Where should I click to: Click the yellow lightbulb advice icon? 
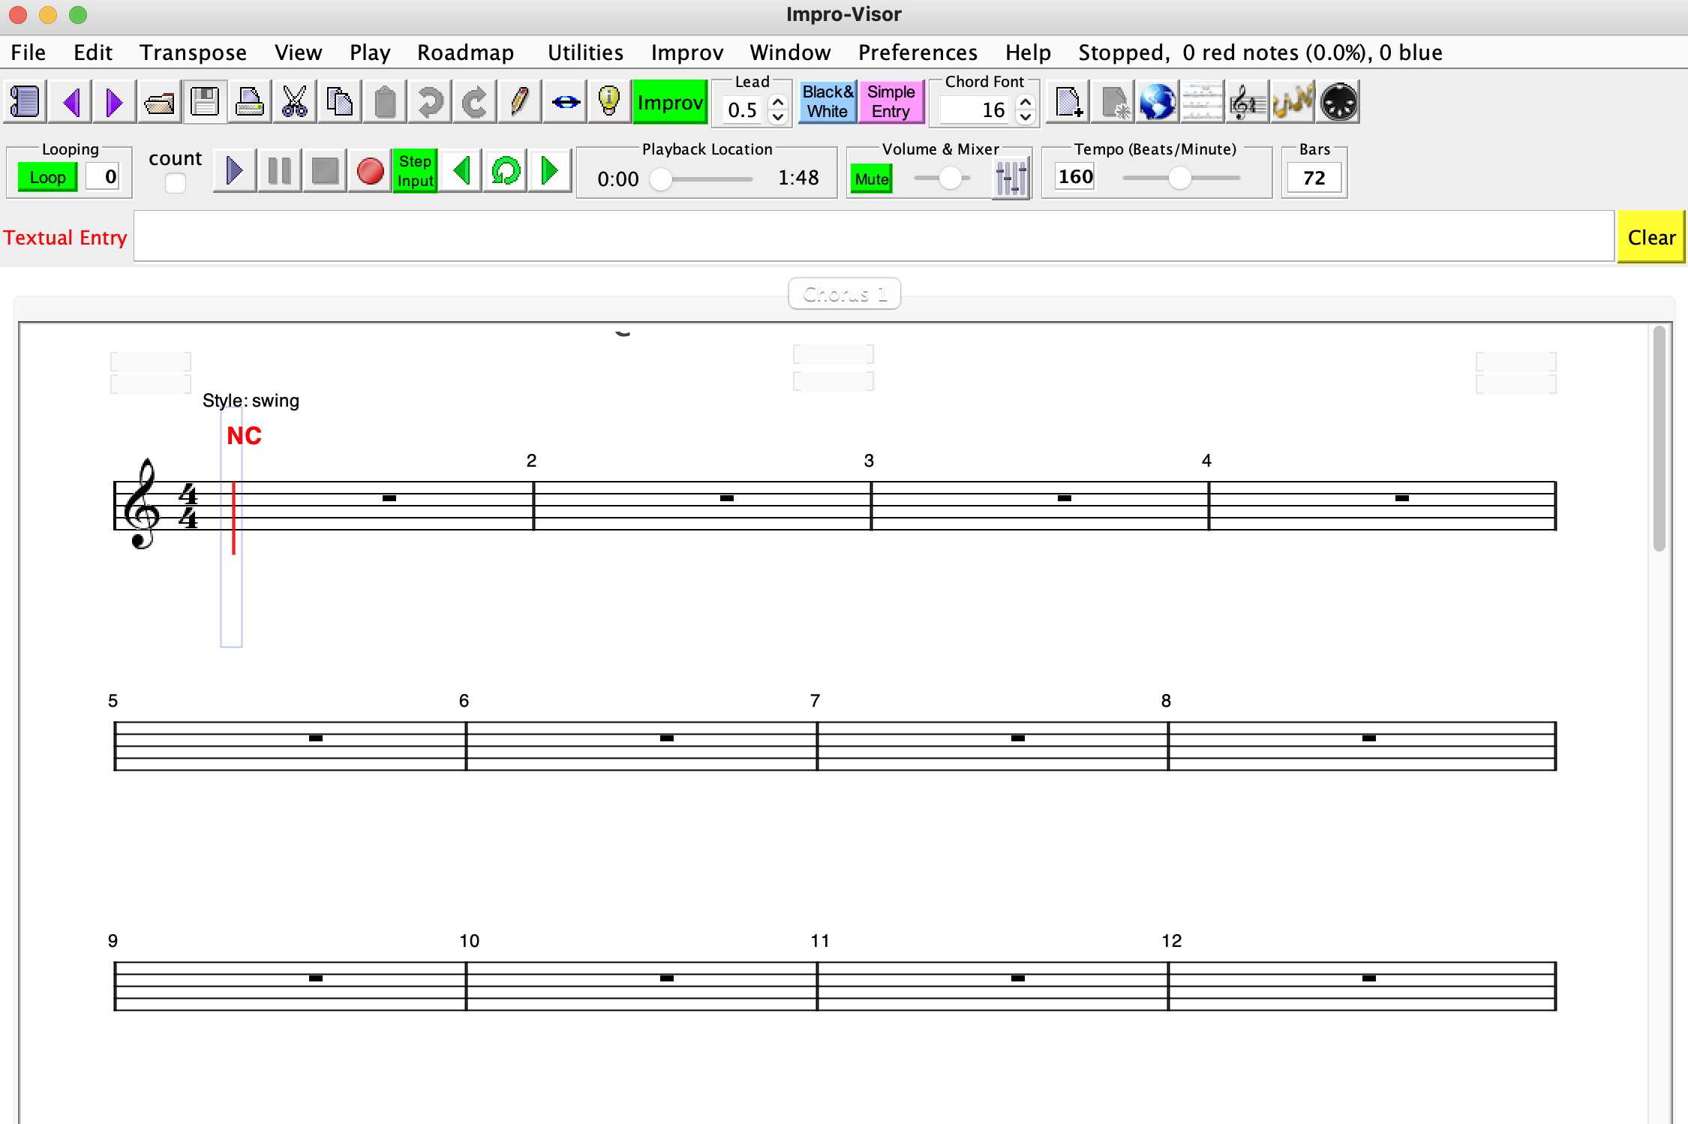(x=609, y=102)
